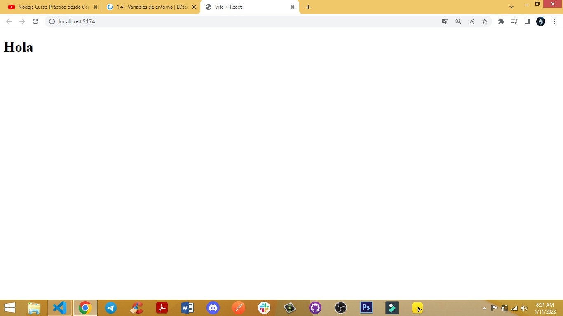Image resolution: width=563 pixels, height=316 pixels.
Task: Open a new tab with plus button
Action: [x=308, y=7]
